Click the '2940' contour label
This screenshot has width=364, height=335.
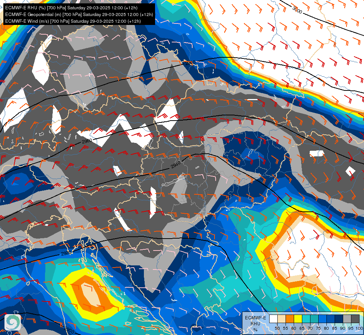point(176,165)
